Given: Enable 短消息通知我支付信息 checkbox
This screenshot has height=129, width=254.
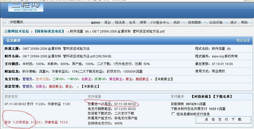Looking at the screenshot, I should point(173,114).
